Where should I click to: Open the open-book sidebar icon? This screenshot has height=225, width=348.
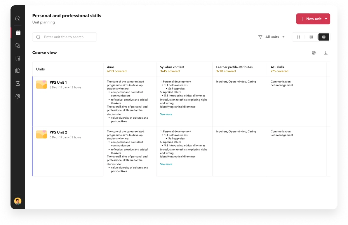point(18,71)
